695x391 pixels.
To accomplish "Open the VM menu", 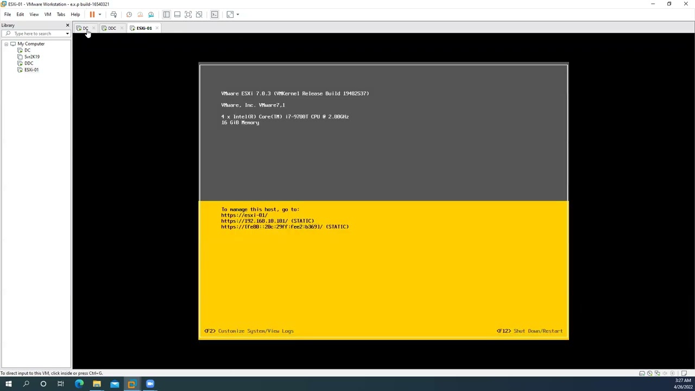I will click(x=48, y=15).
